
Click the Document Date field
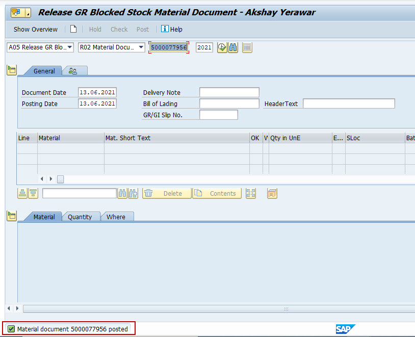(x=97, y=92)
